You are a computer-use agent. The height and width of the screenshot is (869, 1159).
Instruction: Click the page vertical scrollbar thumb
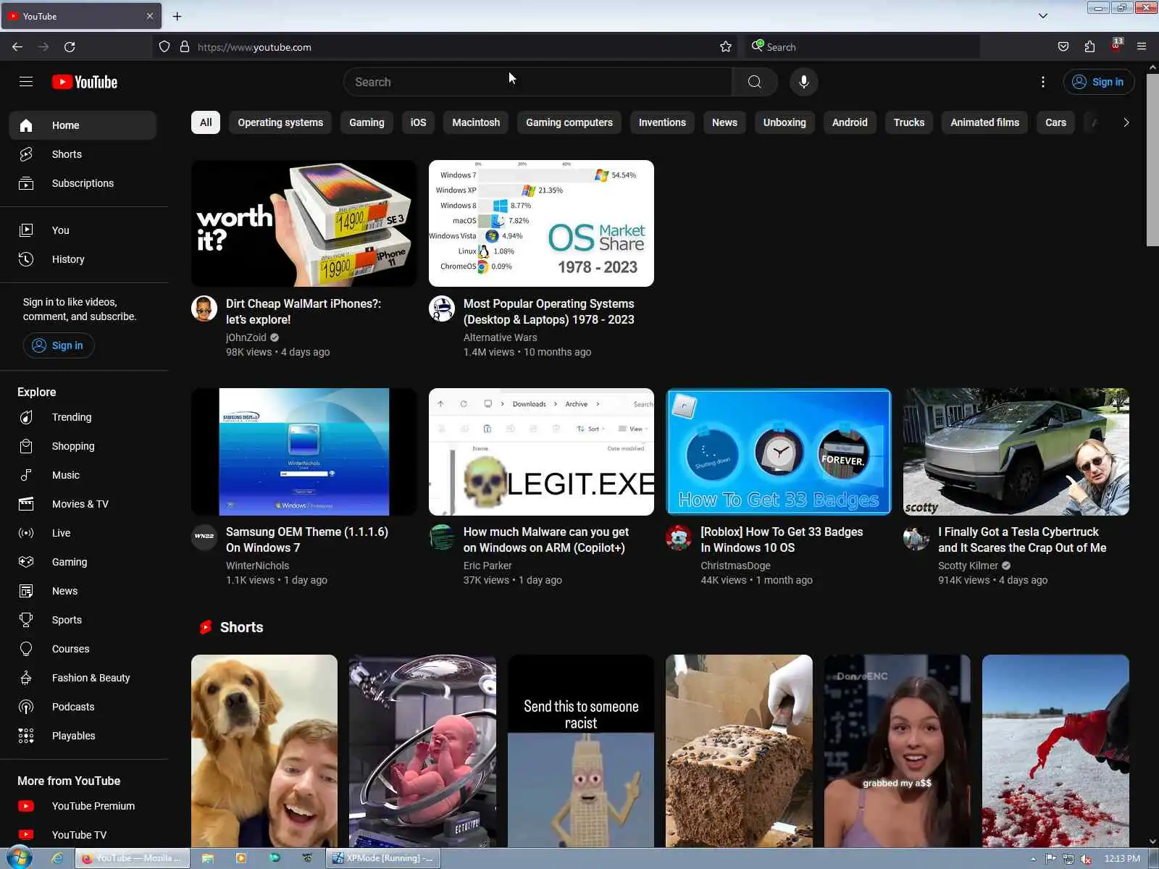[x=1152, y=159]
